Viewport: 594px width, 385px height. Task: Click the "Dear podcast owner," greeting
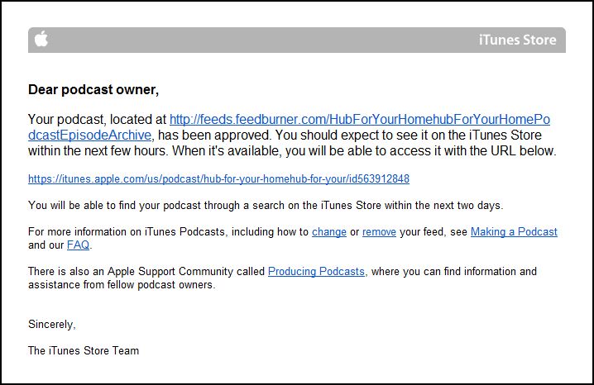click(x=93, y=89)
